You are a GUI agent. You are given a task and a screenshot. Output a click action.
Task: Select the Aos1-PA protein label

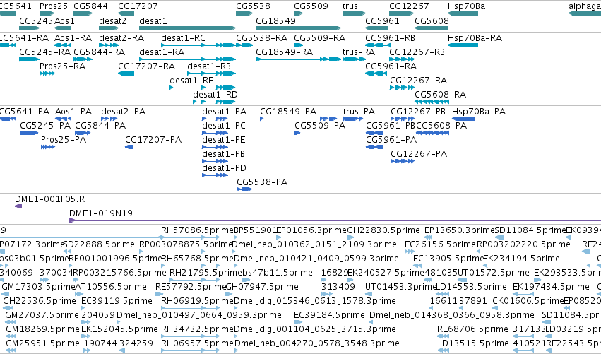coord(73,112)
